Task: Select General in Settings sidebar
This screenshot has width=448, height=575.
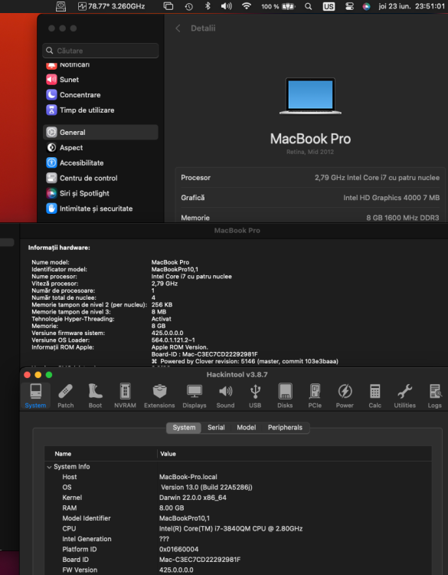Action: coord(100,133)
